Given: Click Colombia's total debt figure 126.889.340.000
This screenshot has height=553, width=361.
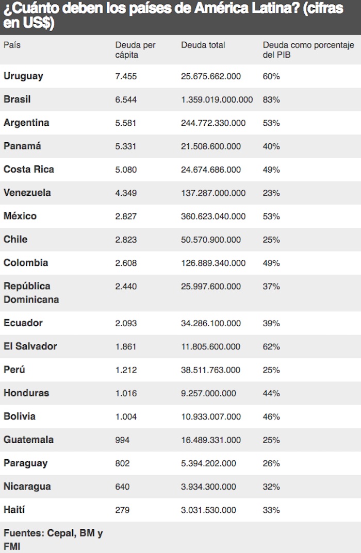Looking at the screenshot, I should click(214, 263).
